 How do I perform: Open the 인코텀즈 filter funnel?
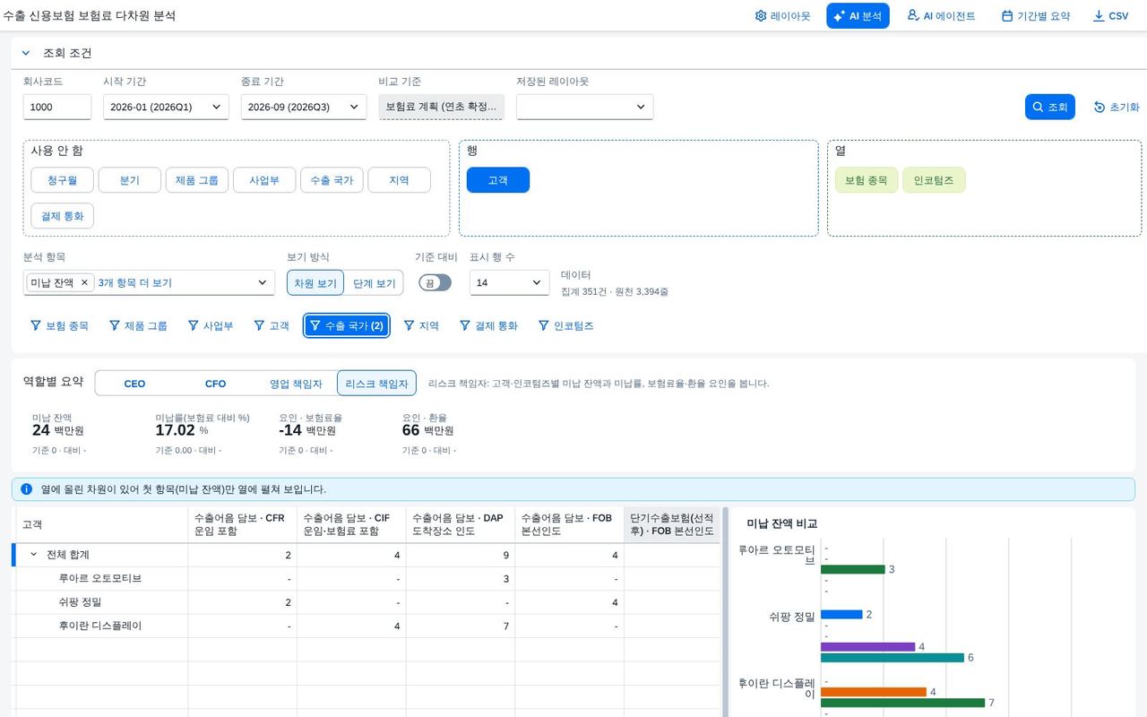(x=565, y=325)
